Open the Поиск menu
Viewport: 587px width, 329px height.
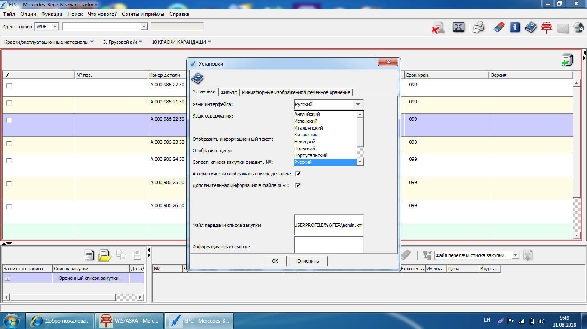click(75, 14)
